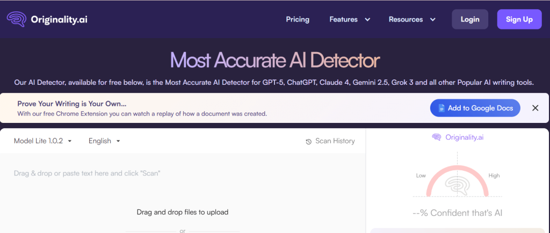550x233 pixels.
Task: Expand the Features menu chevron
Action: 367,20
